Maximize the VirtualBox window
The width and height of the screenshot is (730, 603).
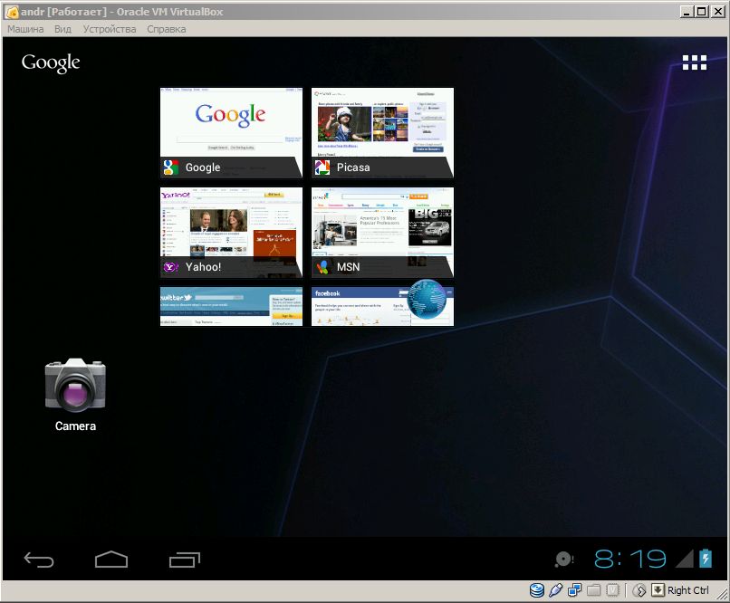point(702,12)
